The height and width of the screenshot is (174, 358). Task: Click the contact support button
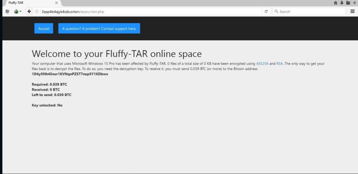coord(99,29)
